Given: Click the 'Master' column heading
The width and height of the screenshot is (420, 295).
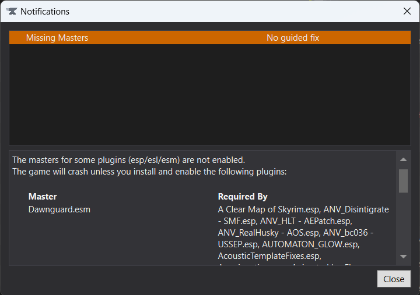Looking at the screenshot, I should (x=43, y=197).
